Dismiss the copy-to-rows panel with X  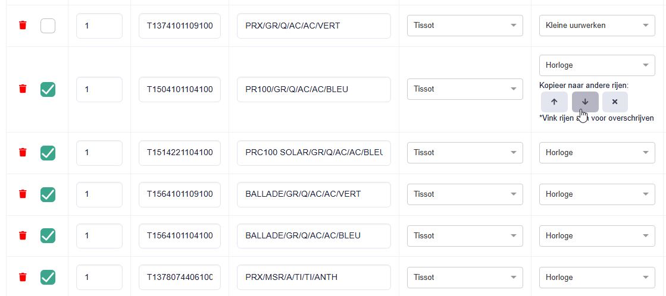615,102
